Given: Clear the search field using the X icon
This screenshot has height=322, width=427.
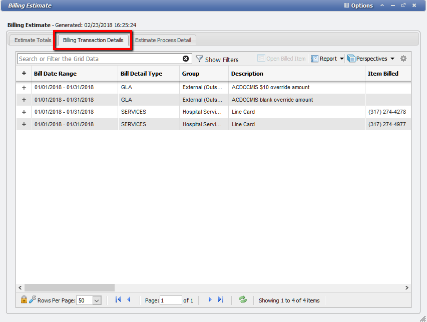Looking at the screenshot, I should (185, 59).
